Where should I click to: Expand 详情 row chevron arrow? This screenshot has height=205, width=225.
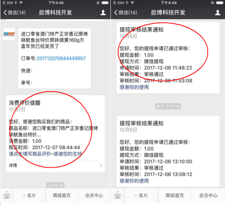(101, 165)
